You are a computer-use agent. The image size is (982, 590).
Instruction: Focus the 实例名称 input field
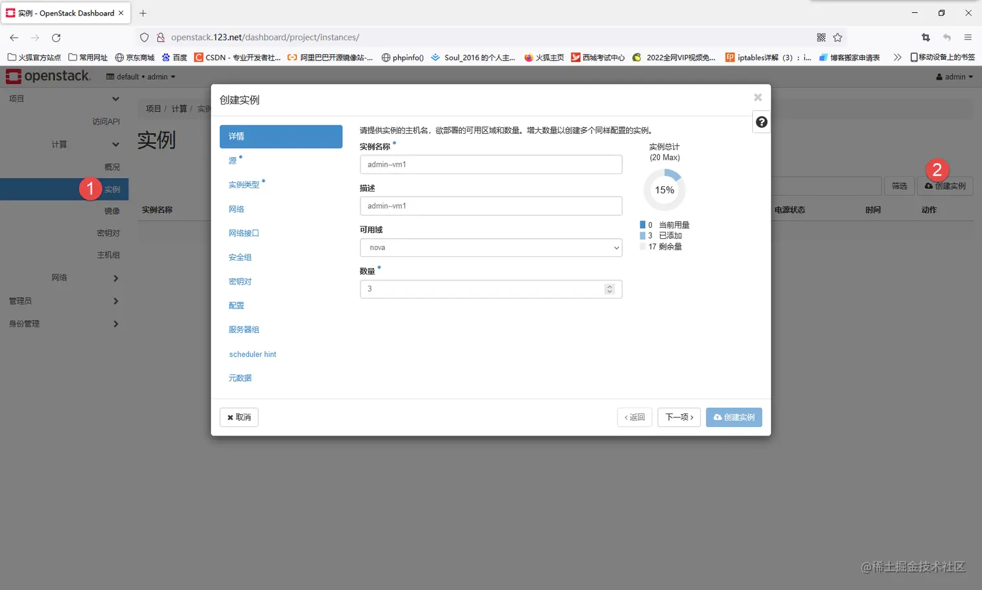[491, 164]
